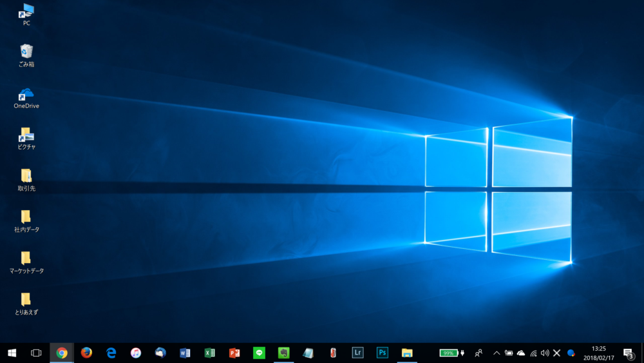Viewport: 644px width, 363px height.
Task: Select the 社内データ folder on desktop
Action: (26, 221)
